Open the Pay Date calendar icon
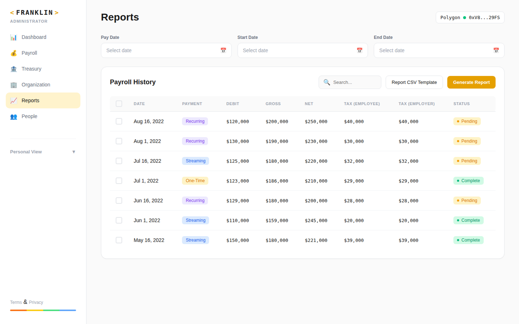Image resolution: width=519 pixels, height=324 pixels. (223, 50)
